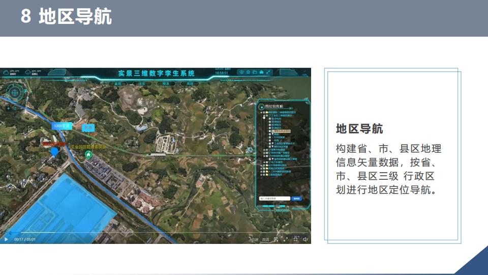Toggle checkbox for 油房沟村建设施工管理 layer row

270,159
